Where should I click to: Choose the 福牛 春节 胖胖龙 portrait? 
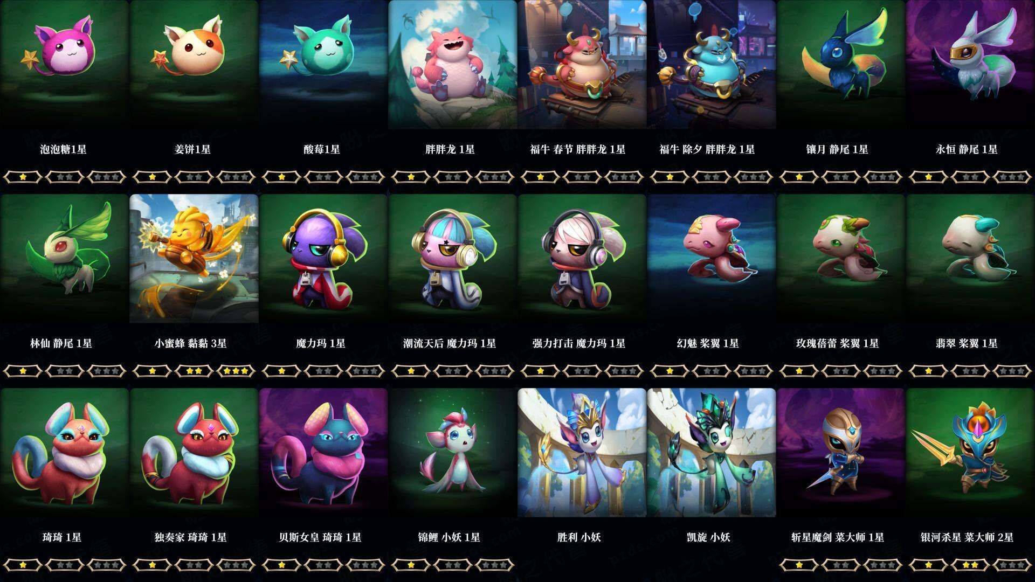[x=582, y=65]
